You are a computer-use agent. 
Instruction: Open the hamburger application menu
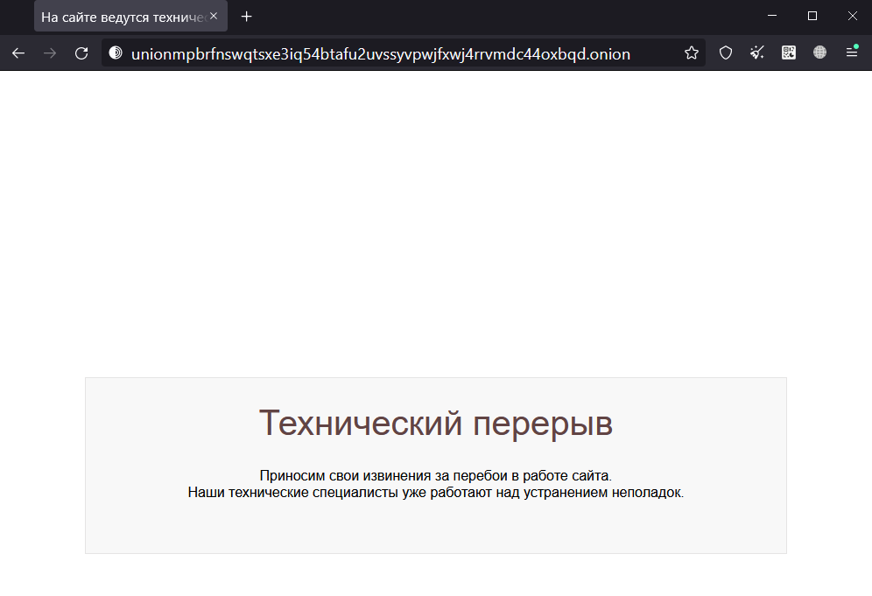851,53
